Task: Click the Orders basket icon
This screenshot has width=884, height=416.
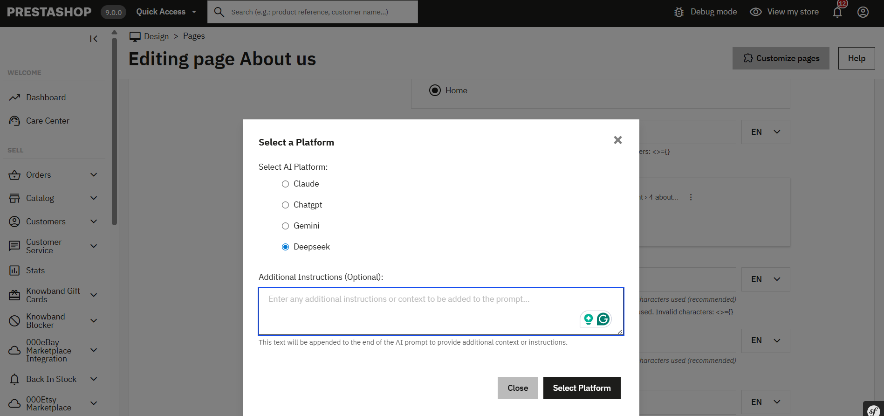Action: click(14, 175)
